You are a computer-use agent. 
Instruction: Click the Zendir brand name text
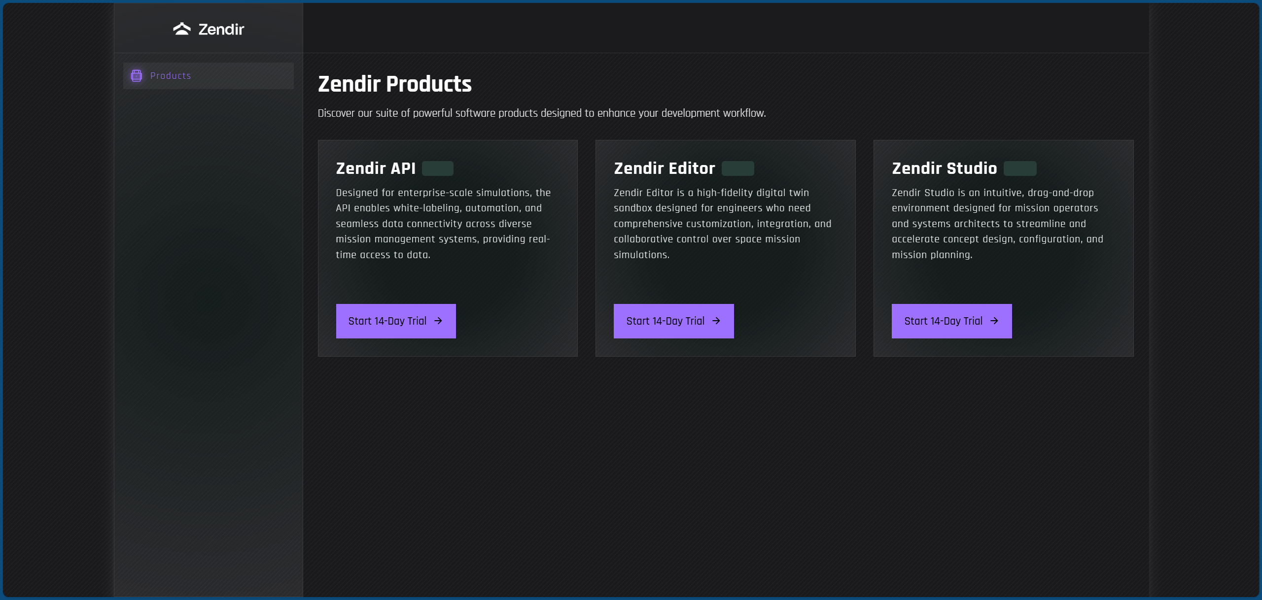coord(221,30)
